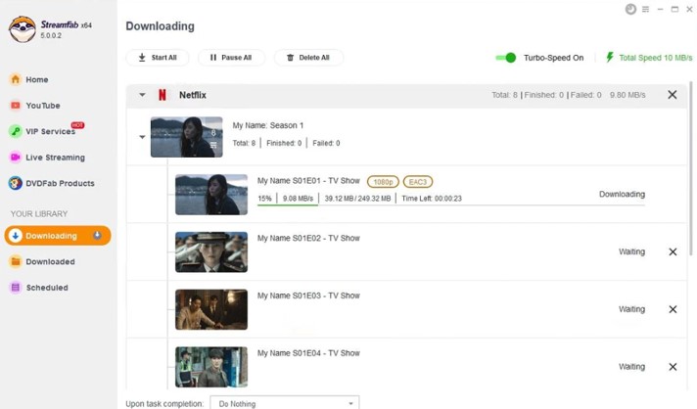
Task: Disable the Turbo-Speed toggle
Action: click(x=506, y=58)
